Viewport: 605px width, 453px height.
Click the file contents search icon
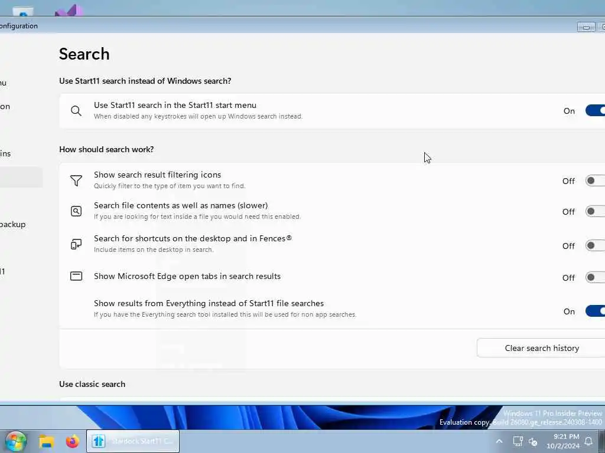(x=76, y=211)
